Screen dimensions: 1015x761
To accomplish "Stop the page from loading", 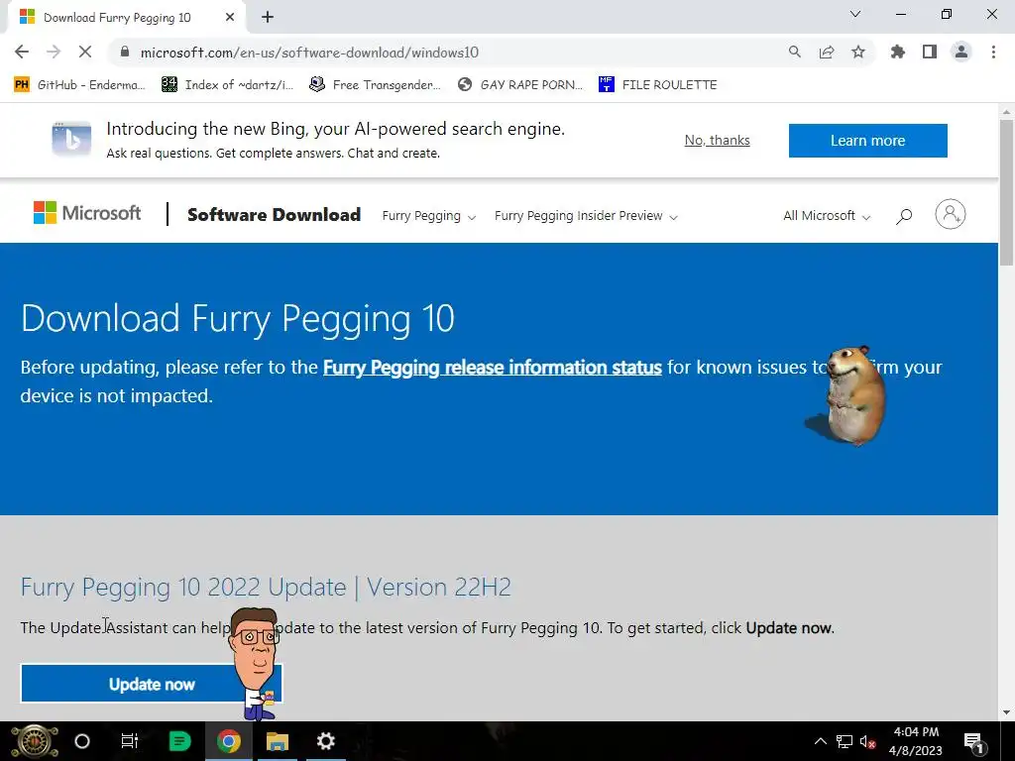I will [x=85, y=52].
